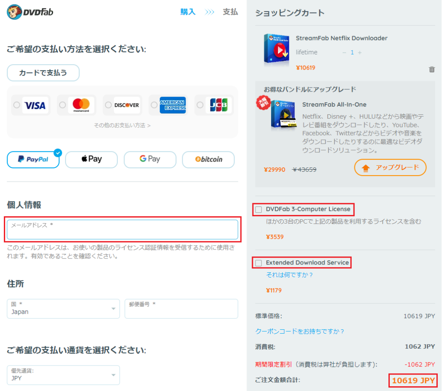Open the 優先通貨 currency dropdown showing JPY
The height and width of the screenshot is (391, 442).
pos(63,375)
